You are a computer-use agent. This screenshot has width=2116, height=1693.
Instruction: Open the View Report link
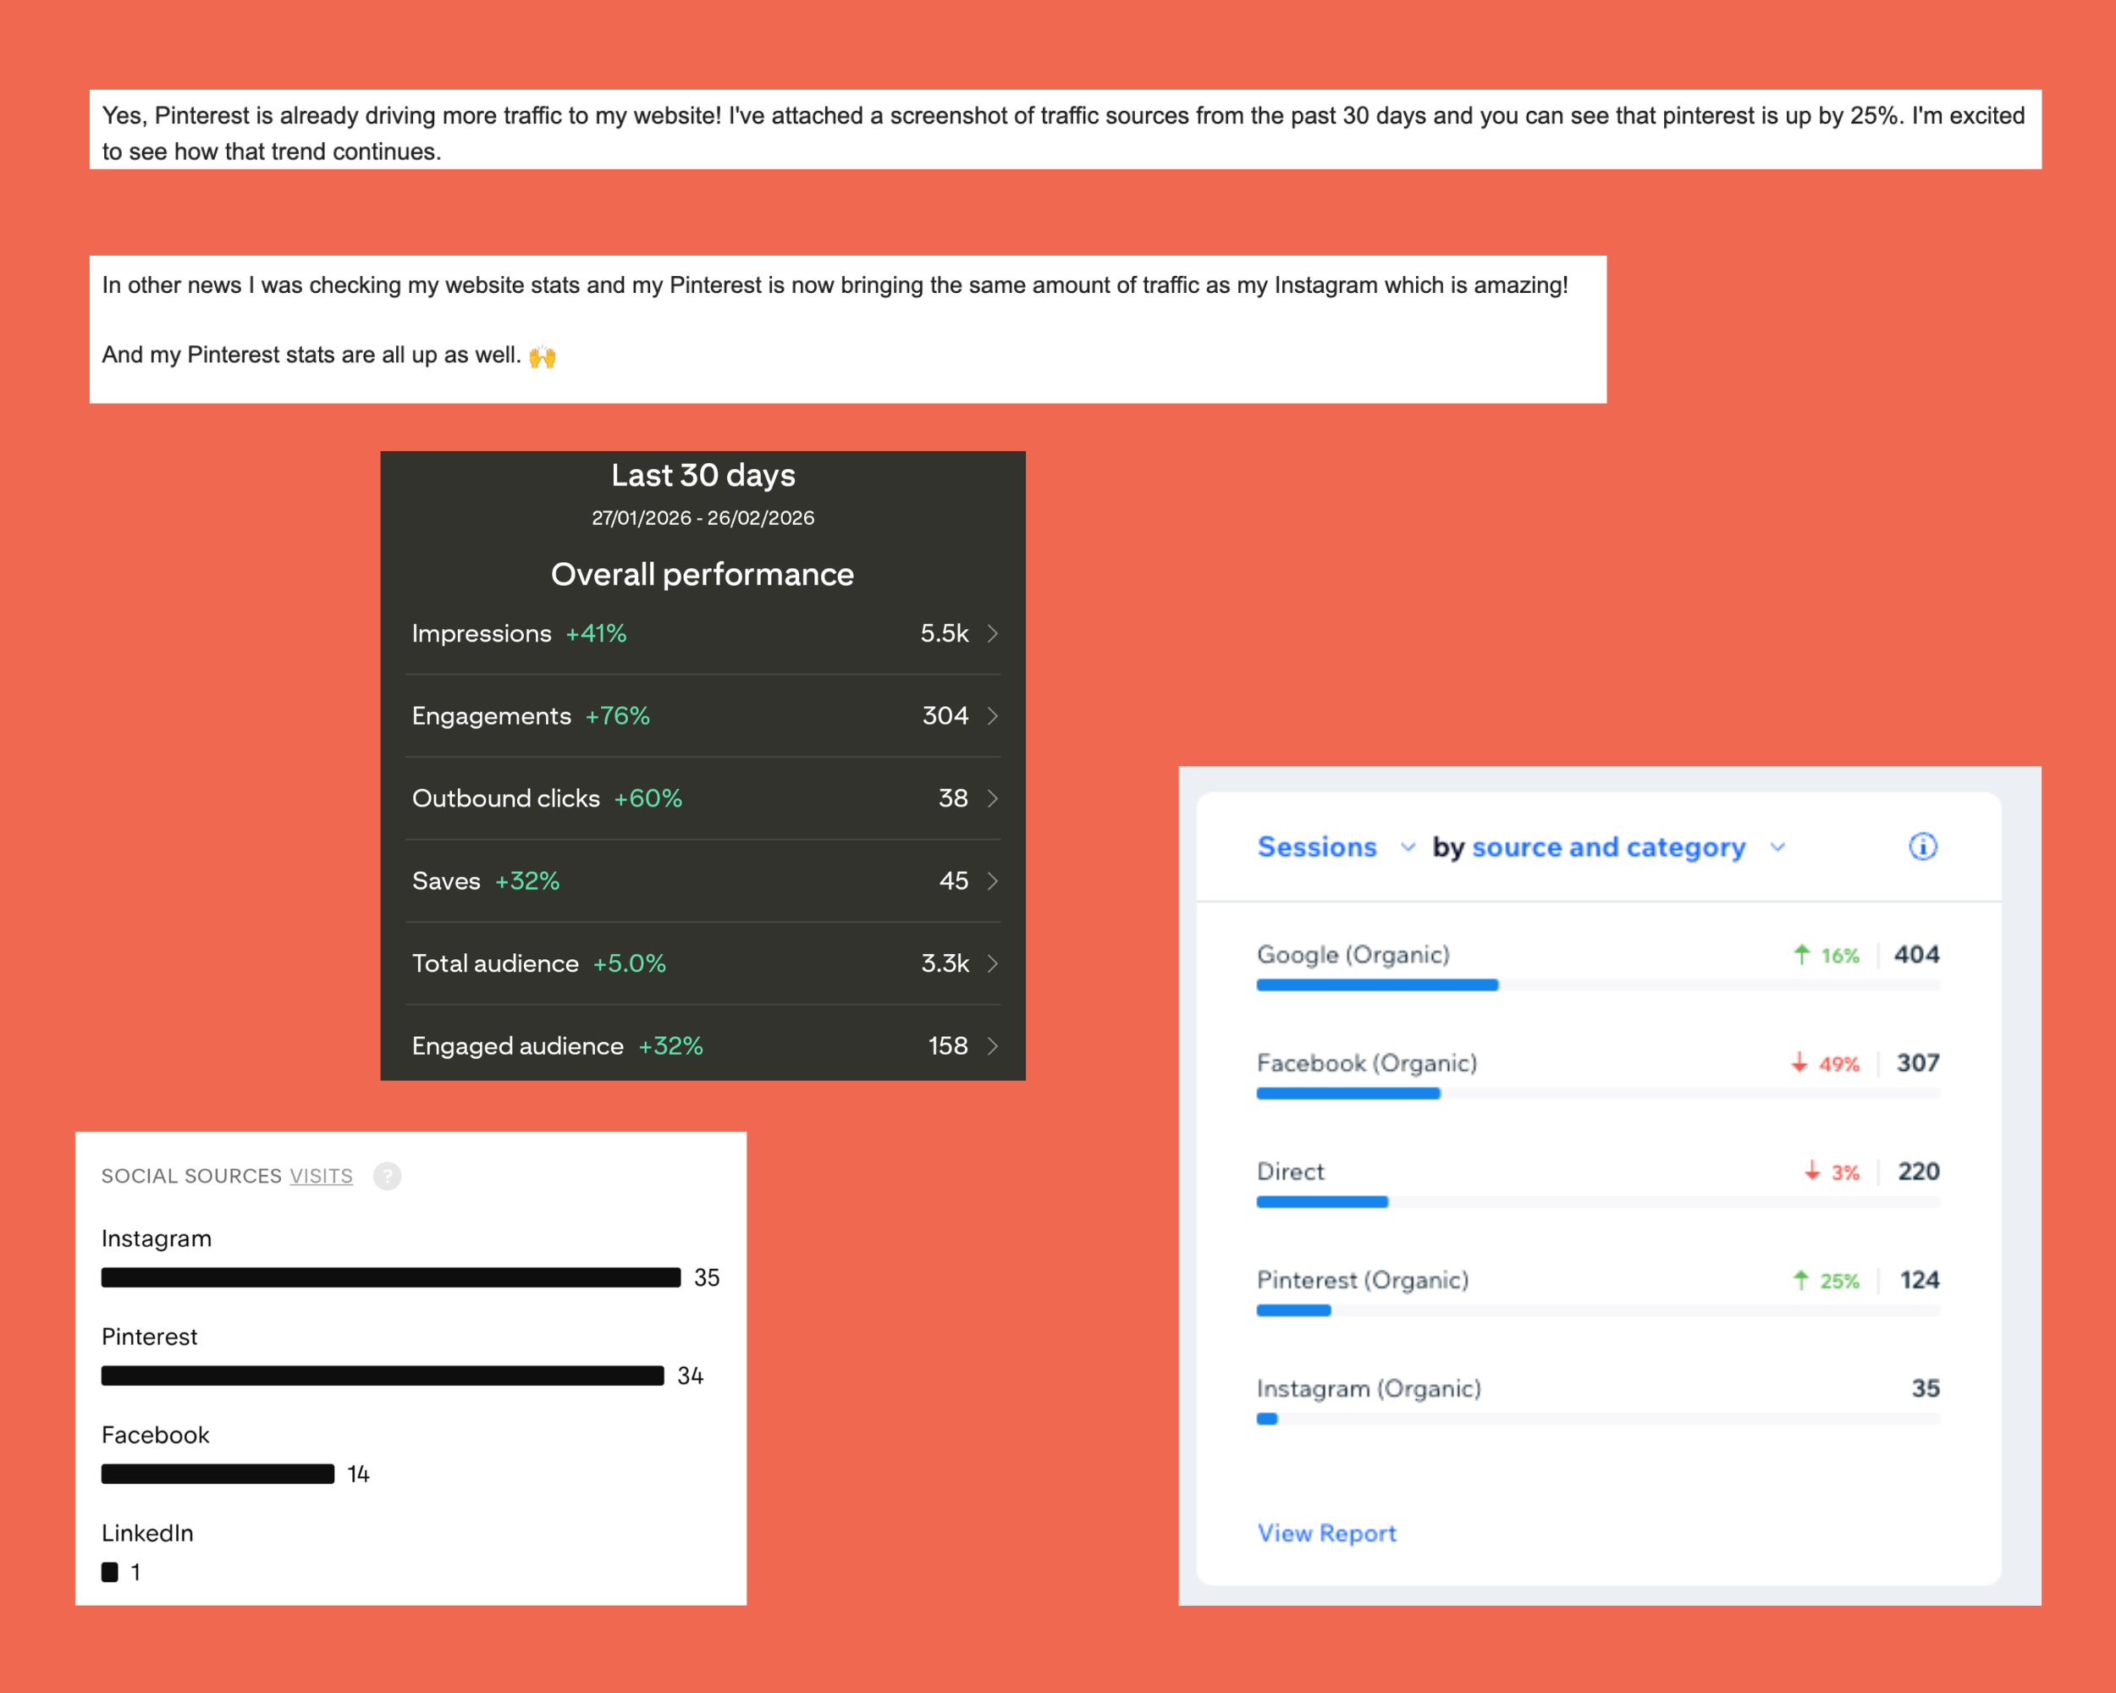coord(1327,1533)
